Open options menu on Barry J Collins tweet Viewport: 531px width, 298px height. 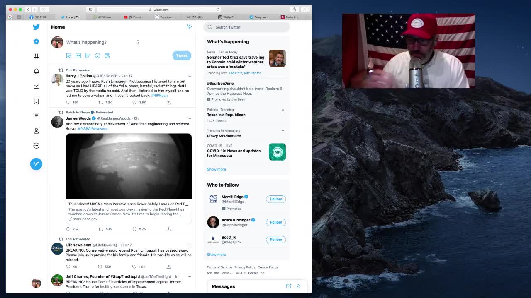tap(189, 76)
